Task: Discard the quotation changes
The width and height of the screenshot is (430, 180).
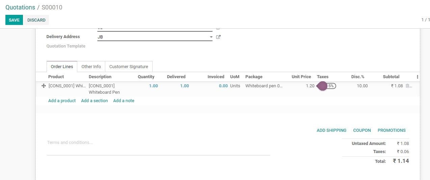Action: click(36, 20)
